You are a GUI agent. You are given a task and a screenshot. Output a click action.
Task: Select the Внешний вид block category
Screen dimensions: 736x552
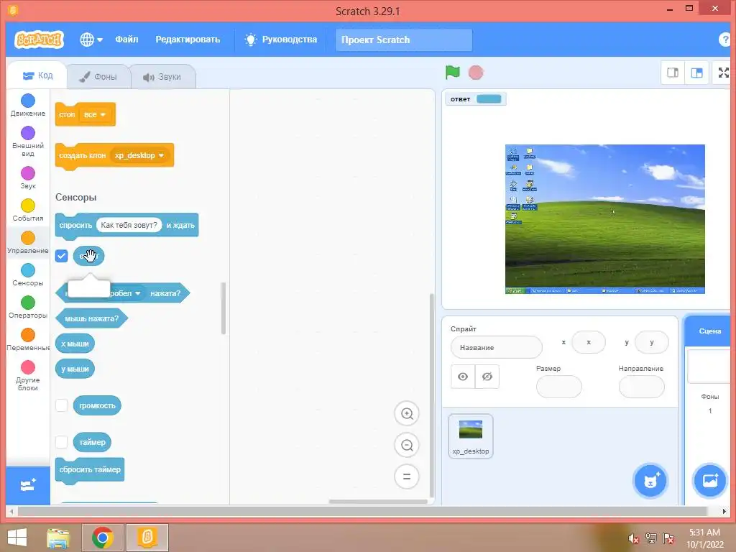pos(28,142)
